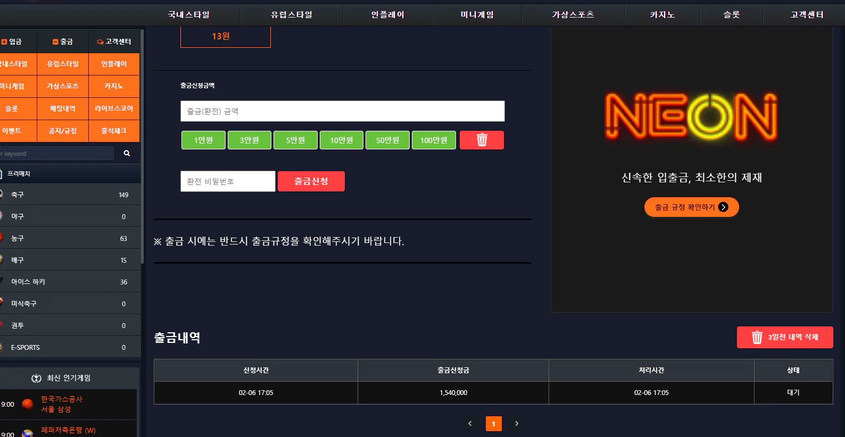Add 50만원 to withdrawal amount
The width and height of the screenshot is (845, 437).
[x=387, y=140]
